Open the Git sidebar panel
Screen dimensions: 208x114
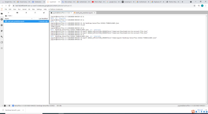(2, 25)
